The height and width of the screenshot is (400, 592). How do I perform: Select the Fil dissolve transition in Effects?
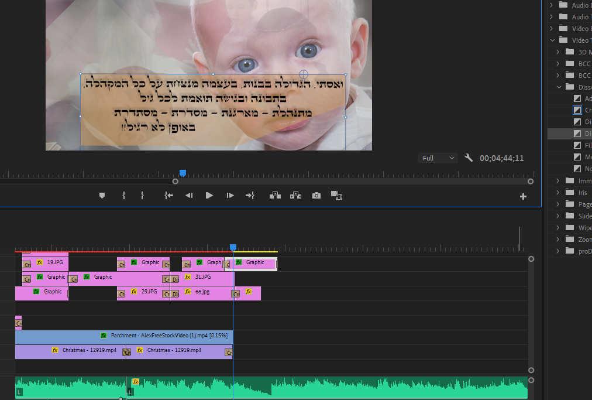[x=577, y=145]
